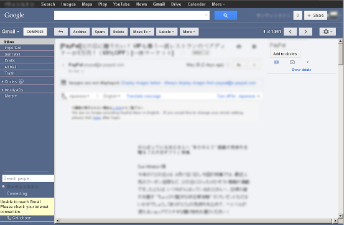Screen dimensions: 344x225
Task: Click the translate icon beside Japanese
Action: [63, 96]
